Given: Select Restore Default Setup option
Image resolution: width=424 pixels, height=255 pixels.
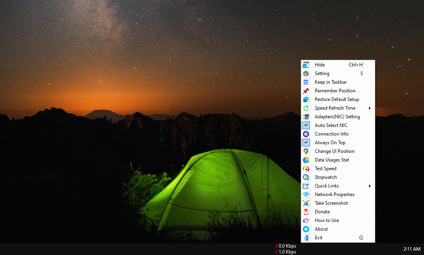Looking at the screenshot, I should (x=336, y=99).
